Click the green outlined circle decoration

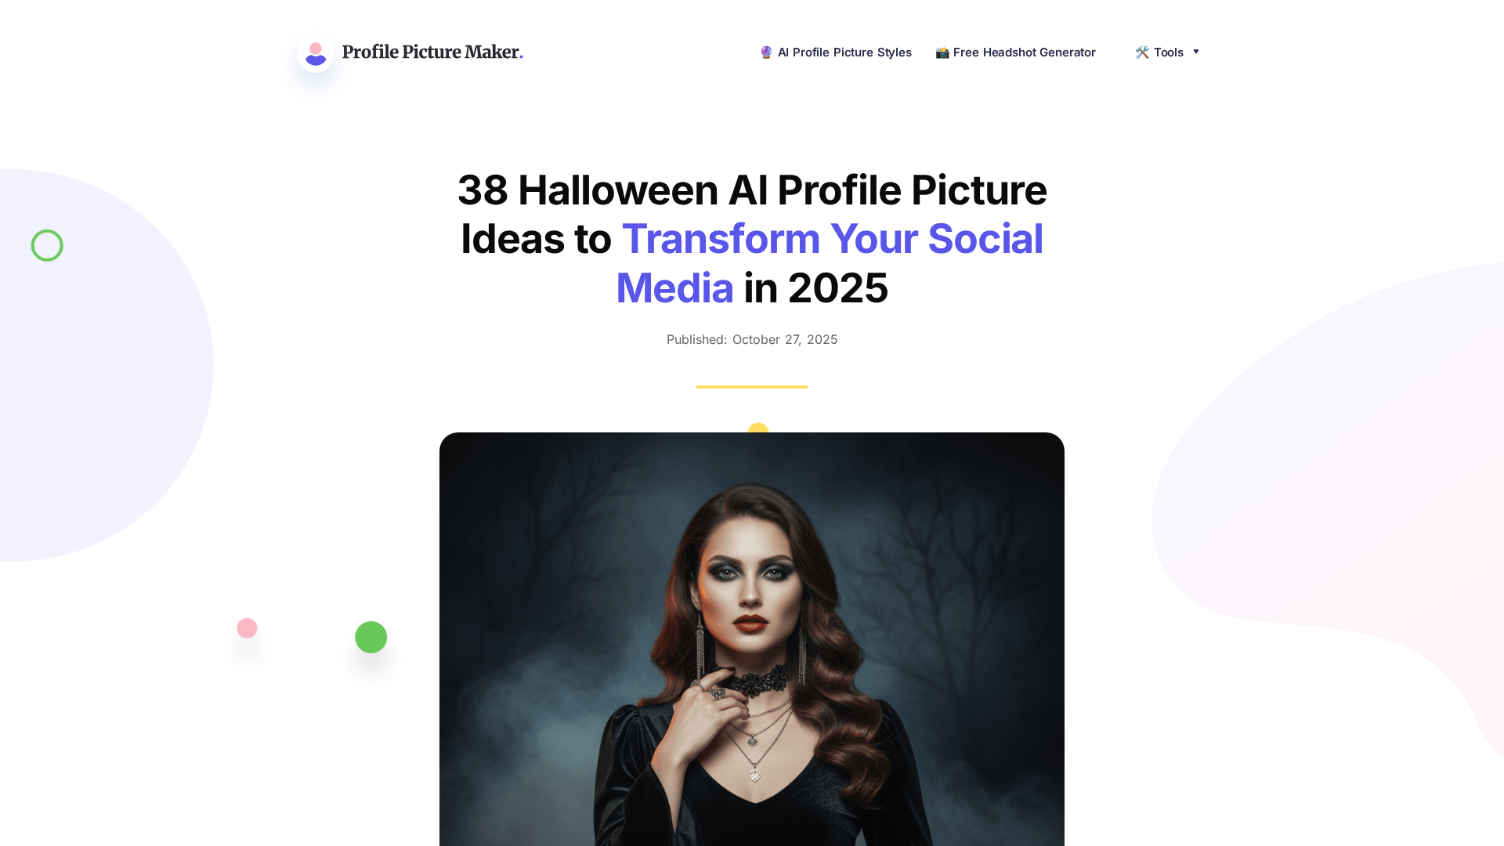(47, 245)
